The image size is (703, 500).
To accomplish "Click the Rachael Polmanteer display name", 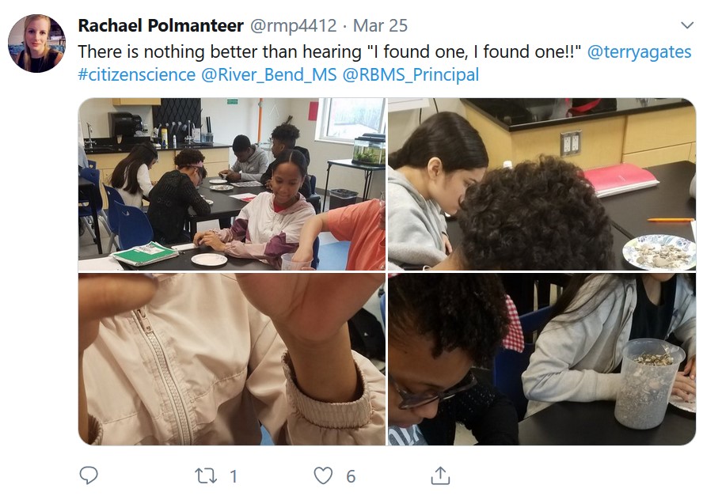I will point(161,25).
